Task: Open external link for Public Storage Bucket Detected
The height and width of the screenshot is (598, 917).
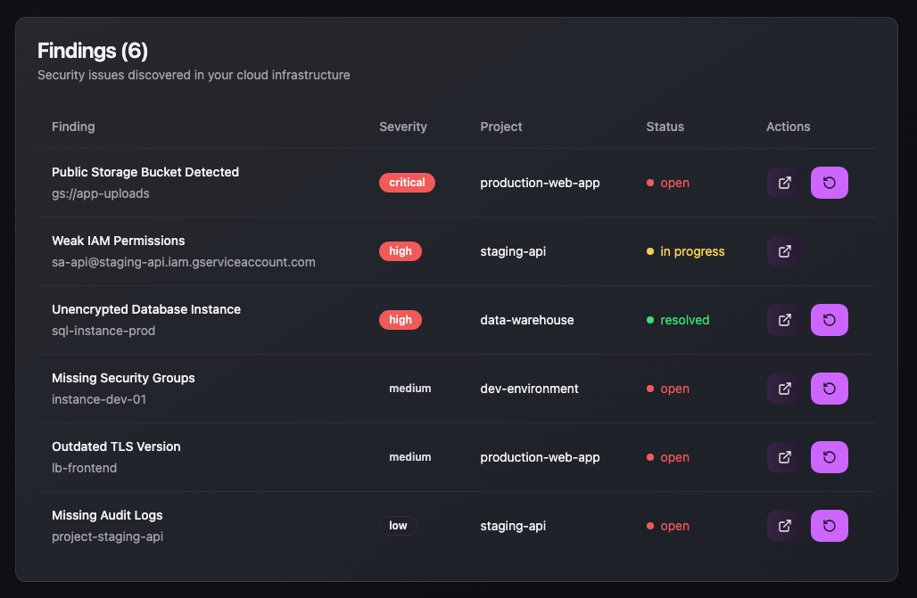Action: tap(783, 183)
